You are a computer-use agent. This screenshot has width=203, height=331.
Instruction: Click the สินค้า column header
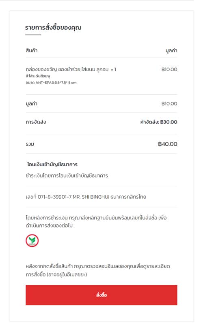[32, 50]
